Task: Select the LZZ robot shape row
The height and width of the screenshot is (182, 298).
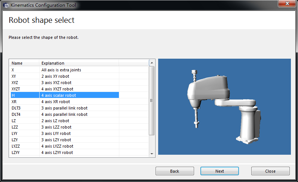Action: tap(79, 127)
